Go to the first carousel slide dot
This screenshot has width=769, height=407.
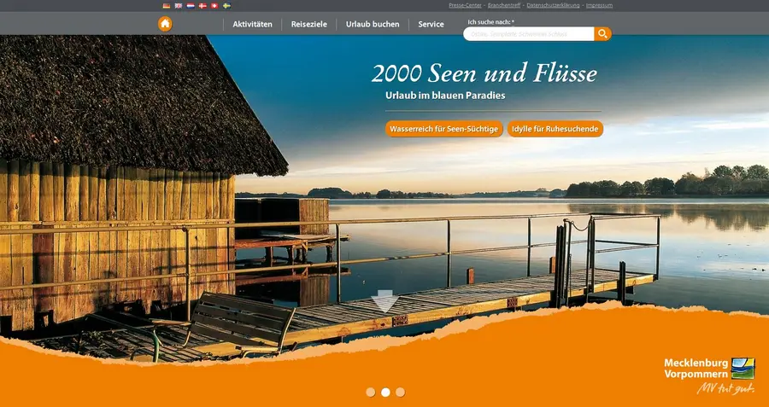point(371,392)
